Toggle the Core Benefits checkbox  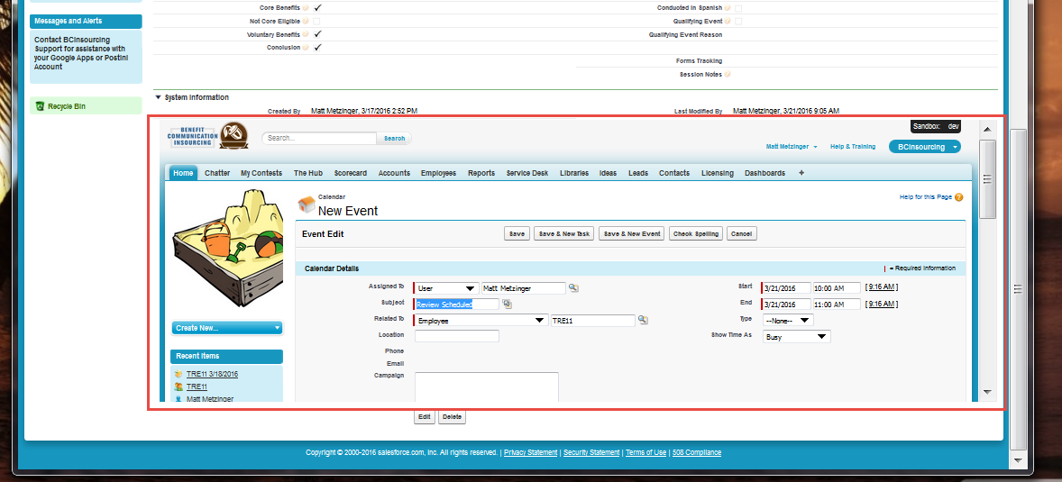[317, 8]
